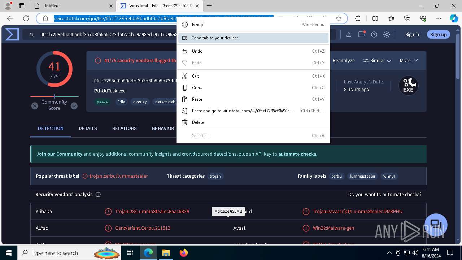Select Send tab to your devices
Screen dimensions: 462x260
253,38
